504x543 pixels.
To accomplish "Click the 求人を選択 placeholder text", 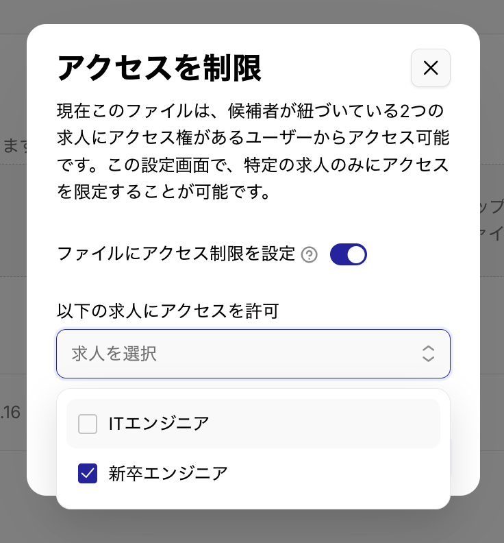I will coord(114,354).
